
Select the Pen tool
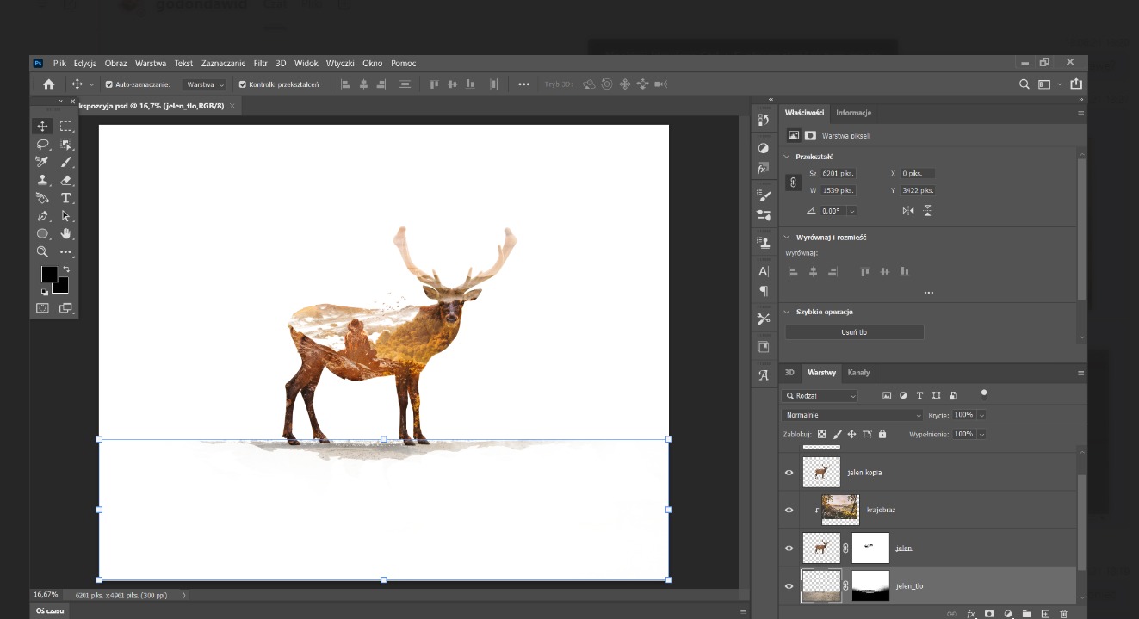pyautogui.click(x=42, y=216)
